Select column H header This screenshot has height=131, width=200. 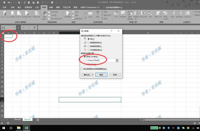148,33
